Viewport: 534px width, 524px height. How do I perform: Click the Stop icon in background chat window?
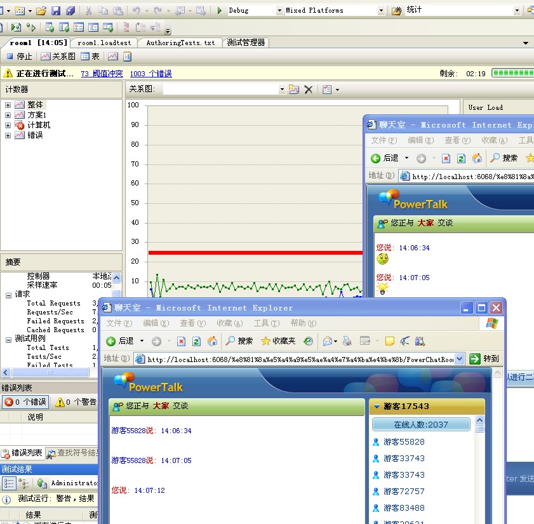pyautogui.click(x=446, y=158)
